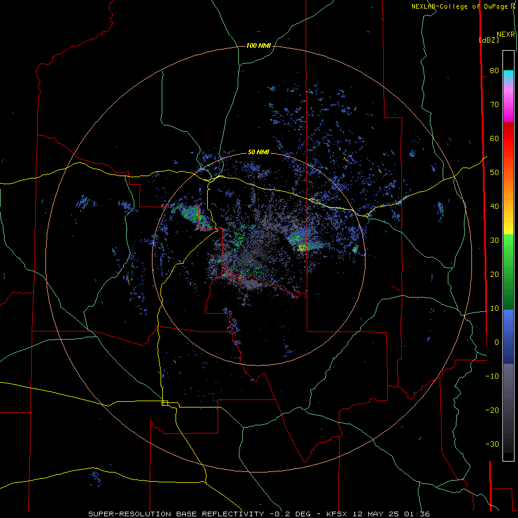This screenshot has height=518, width=518.
Task: Click the 50 NMI range ring label
Action: click(x=258, y=152)
